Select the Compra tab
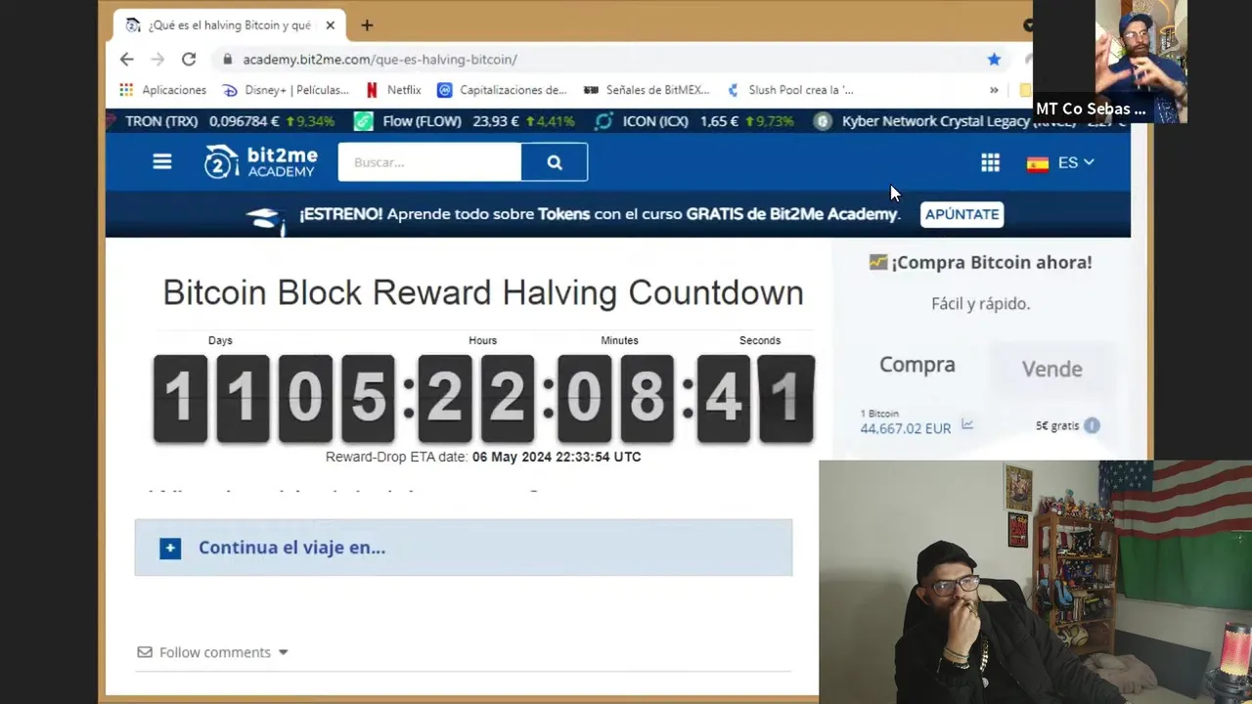The width and height of the screenshot is (1252, 704). pyautogui.click(x=917, y=365)
